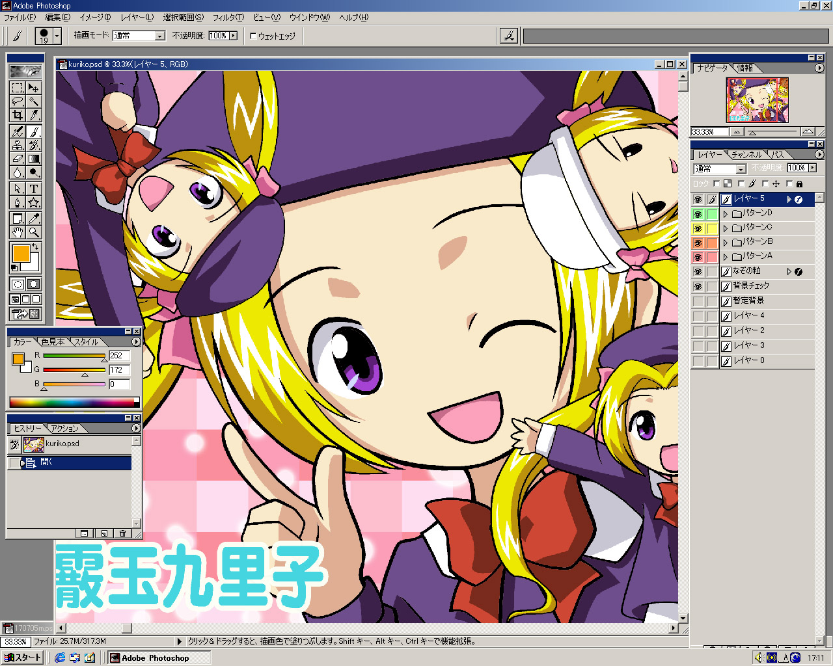The height and width of the screenshot is (666, 833).
Task: Show the 暫定背景 layer
Action: [698, 302]
